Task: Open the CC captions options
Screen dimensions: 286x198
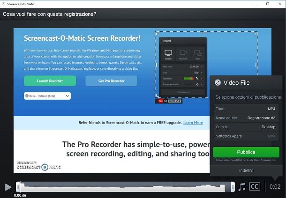Action: [255, 186]
